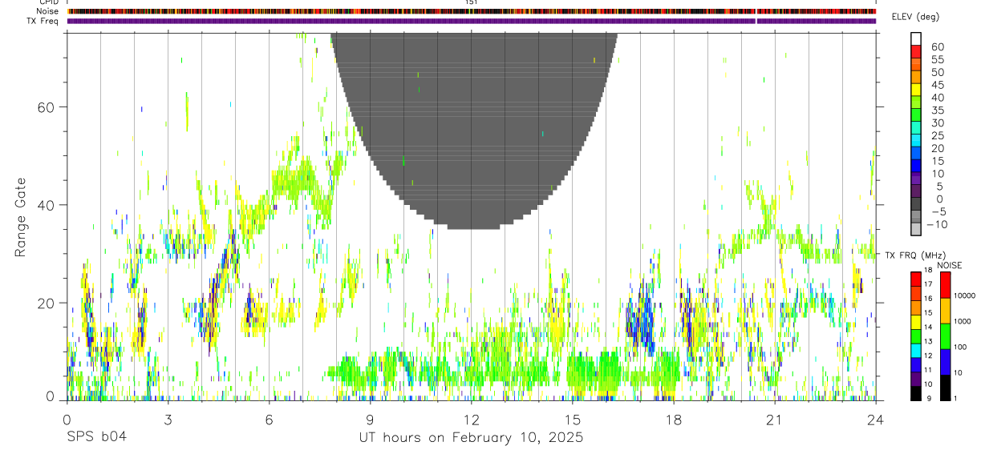Click the white top swatch of ELEV color bar
Viewport: 985px width, 454px height.
pos(915,38)
